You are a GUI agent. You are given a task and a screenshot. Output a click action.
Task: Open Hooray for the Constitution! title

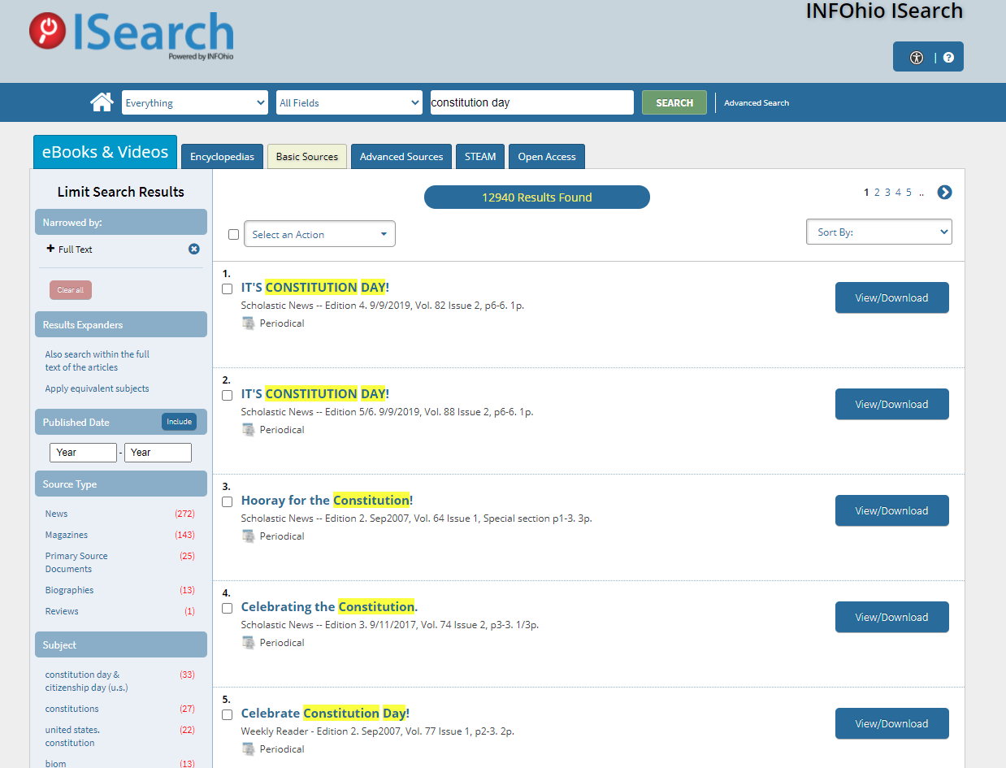[x=327, y=500]
